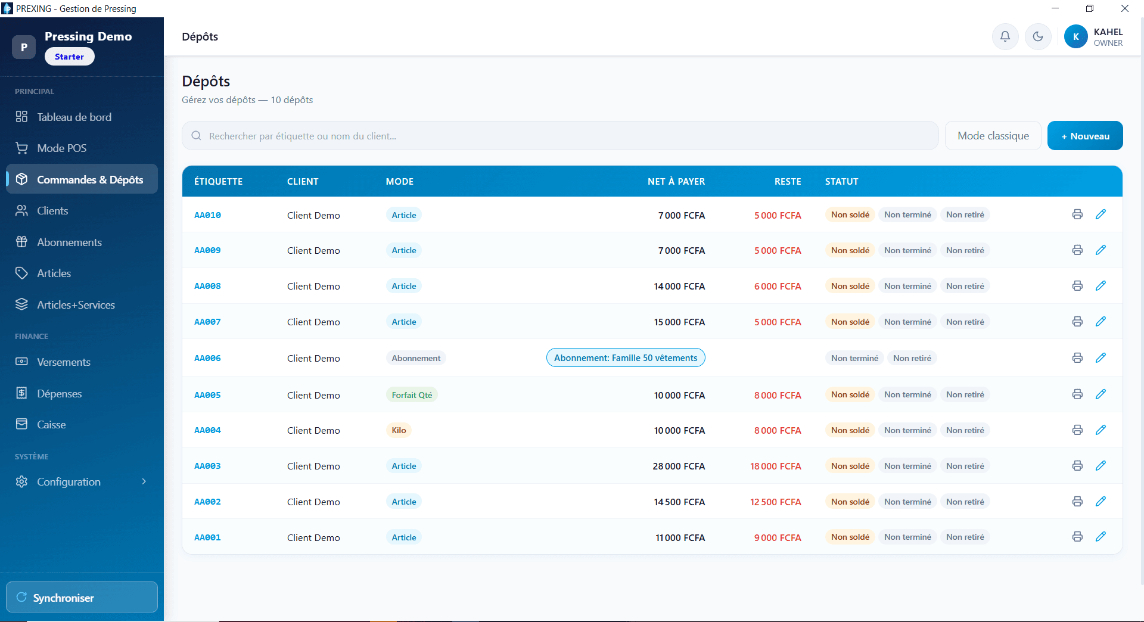Image resolution: width=1144 pixels, height=622 pixels.
Task: Print deposit AA009
Action: [1077, 250]
